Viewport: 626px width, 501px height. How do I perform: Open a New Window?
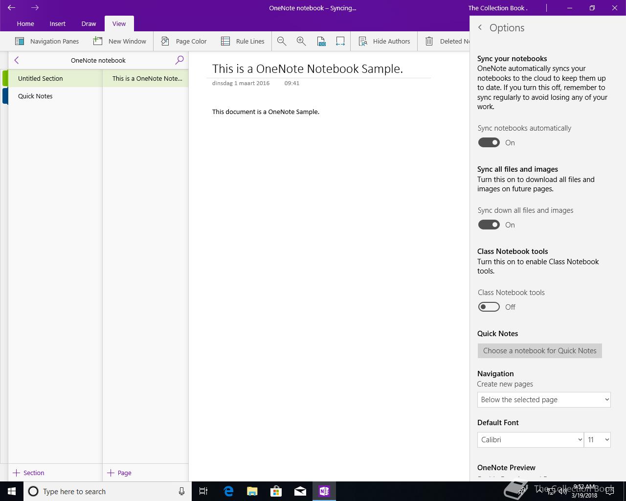pyautogui.click(x=120, y=41)
